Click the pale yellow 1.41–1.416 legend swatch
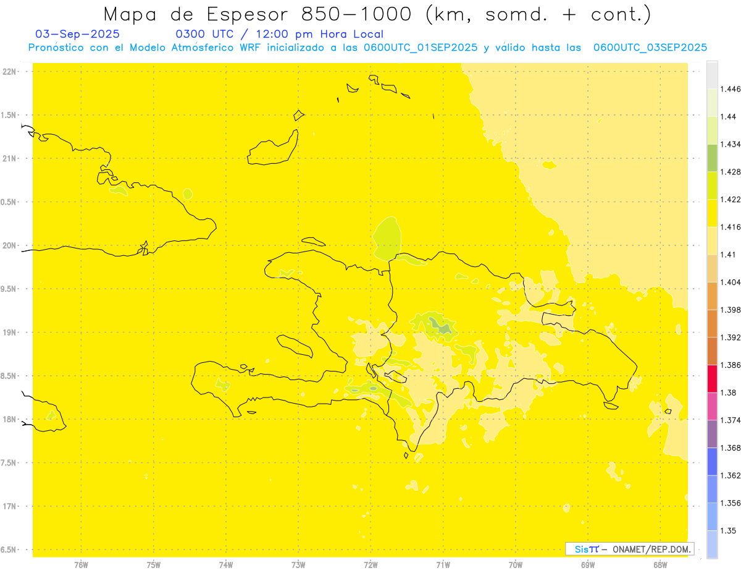 pos(712,241)
